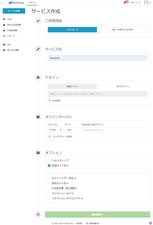
Task: Open the サポート dropdown menu
Action: click(135, 3)
